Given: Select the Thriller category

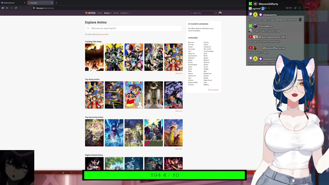Looking at the screenshot, I should [206, 69].
